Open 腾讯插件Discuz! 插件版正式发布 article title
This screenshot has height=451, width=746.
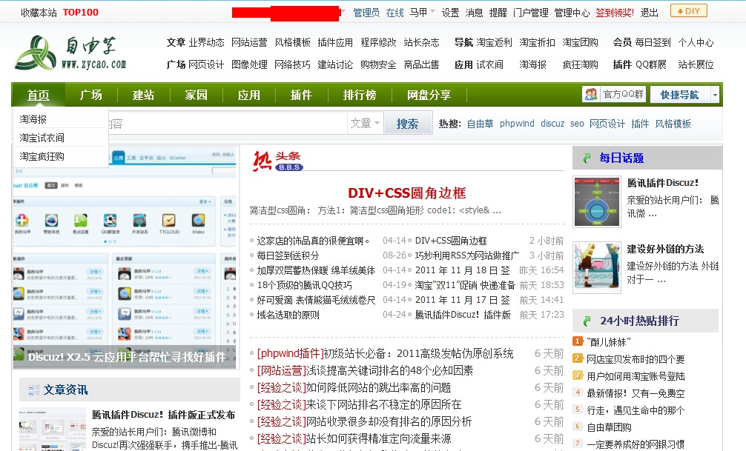point(163,415)
